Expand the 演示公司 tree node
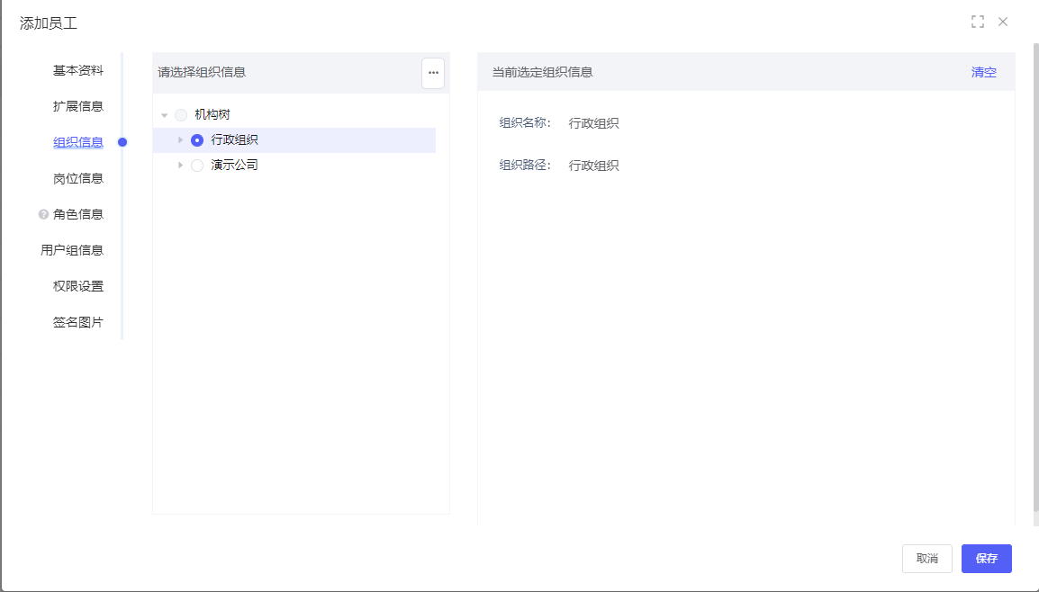 [x=181, y=166]
